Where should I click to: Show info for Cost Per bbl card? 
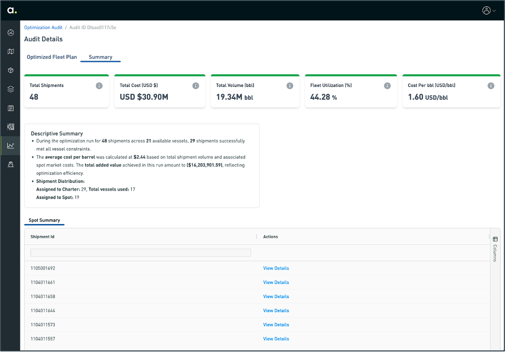tap(491, 86)
